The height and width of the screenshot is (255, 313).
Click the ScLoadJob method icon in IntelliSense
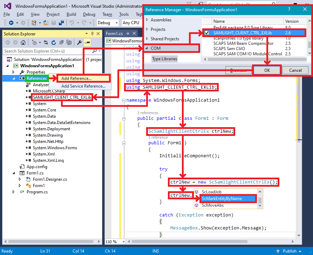[197, 192]
